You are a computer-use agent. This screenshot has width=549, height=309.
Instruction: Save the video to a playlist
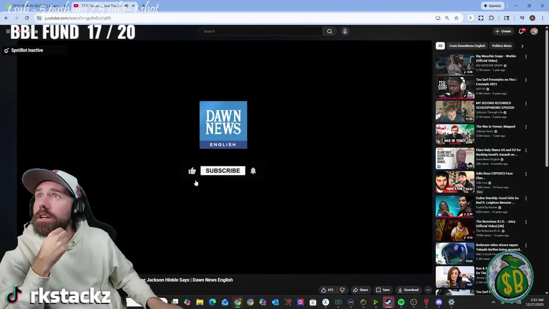pyautogui.click(x=383, y=290)
